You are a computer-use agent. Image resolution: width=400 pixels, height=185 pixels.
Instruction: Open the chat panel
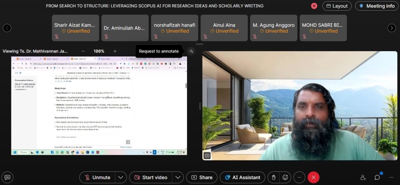(377, 177)
